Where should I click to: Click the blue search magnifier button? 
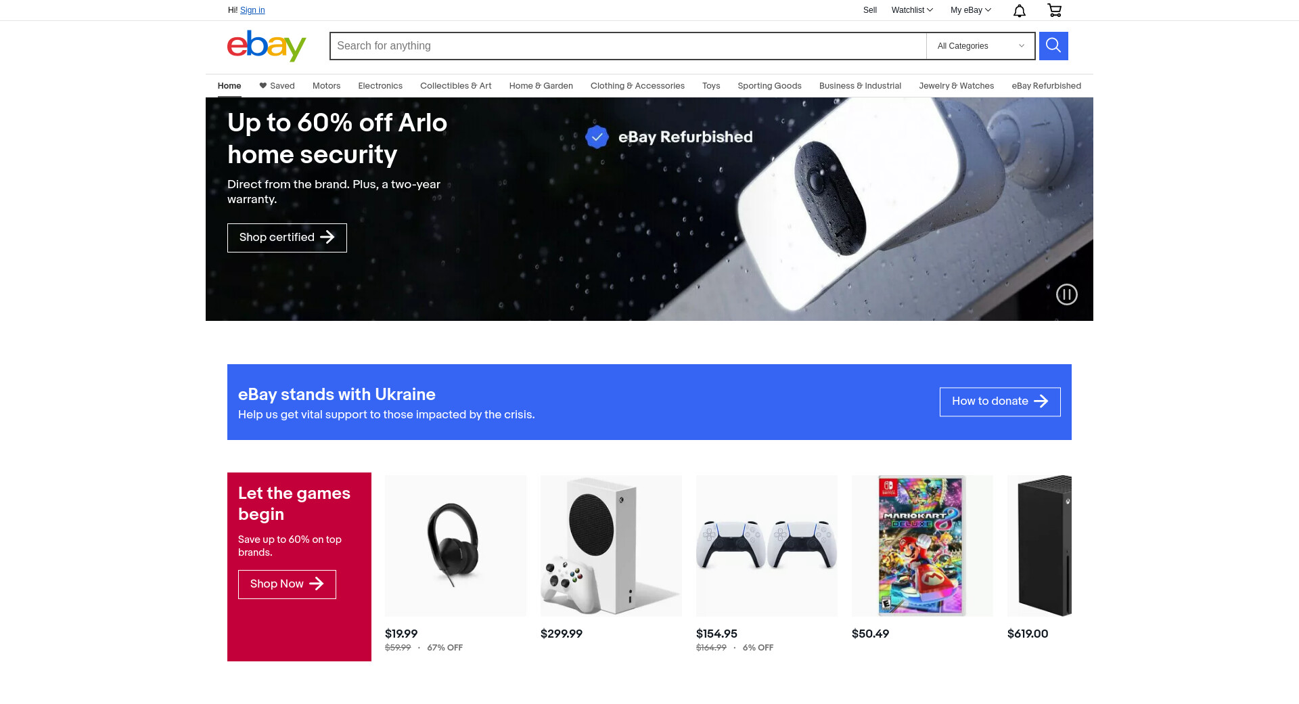coord(1053,46)
